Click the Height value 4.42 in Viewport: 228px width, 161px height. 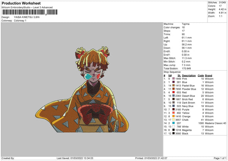[x=222, y=9]
